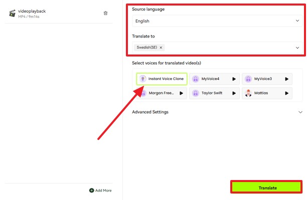307x200 pixels.
Task: Click the Instant Voice Clone microphone icon
Action: tap(143, 79)
